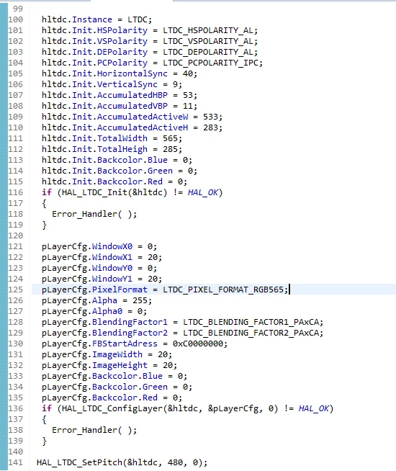Screen dimensions: 396x471
Task: Click line number 141 in gutter
Action: (16, 463)
